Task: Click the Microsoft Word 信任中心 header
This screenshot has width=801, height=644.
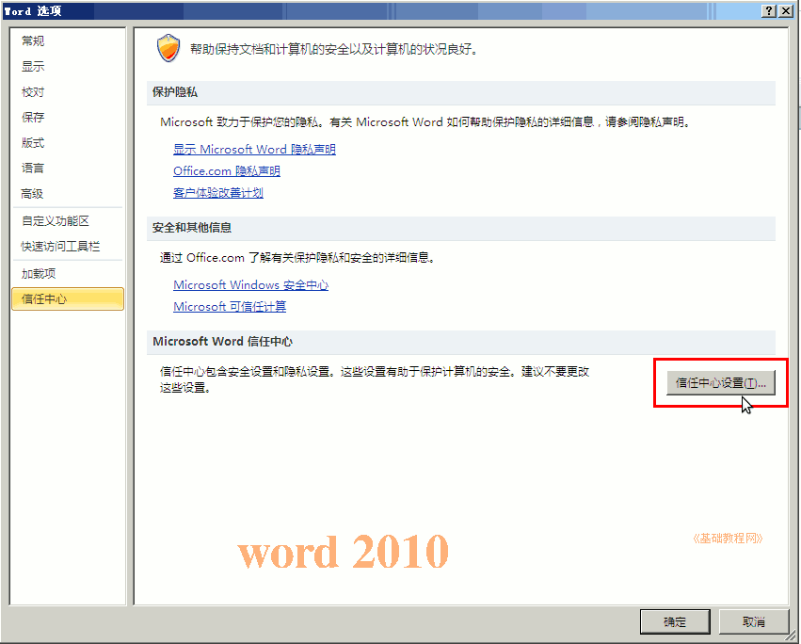Action: coord(461,342)
